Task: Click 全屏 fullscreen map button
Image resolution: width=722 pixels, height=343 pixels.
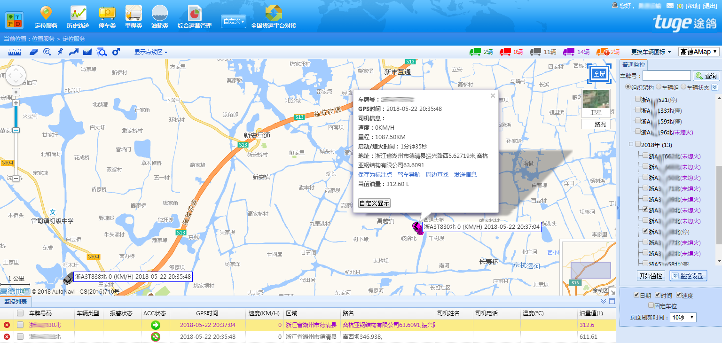Action: pos(599,74)
